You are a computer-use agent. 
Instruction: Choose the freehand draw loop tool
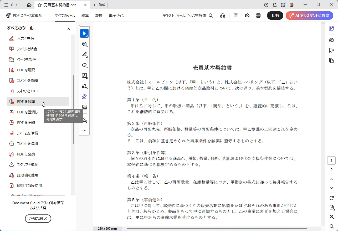click(x=84, y=65)
